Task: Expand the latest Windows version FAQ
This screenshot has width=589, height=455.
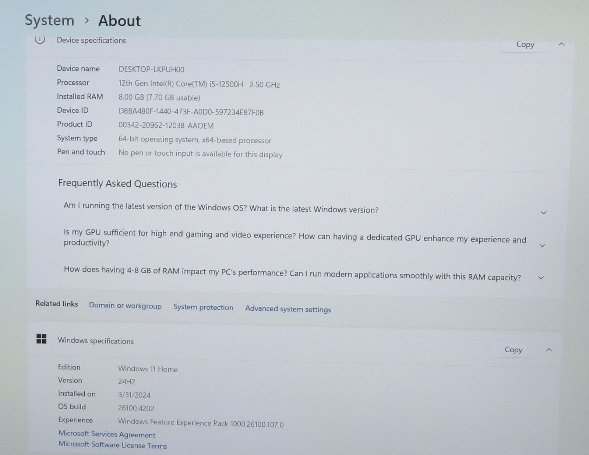Action: (543, 213)
